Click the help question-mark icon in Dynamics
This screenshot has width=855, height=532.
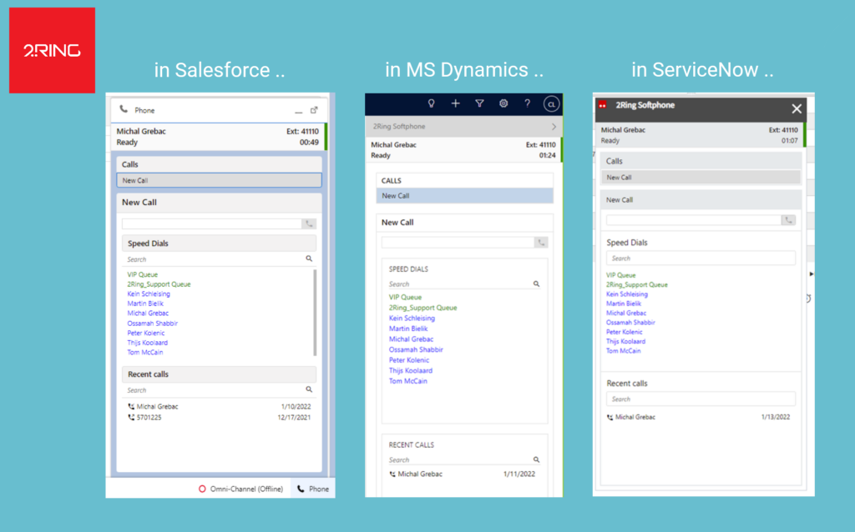click(527, 103)
